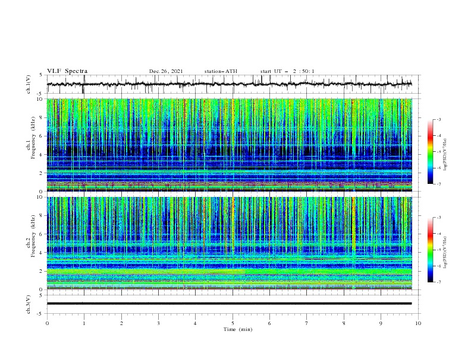This screenshot has height=363, width=471.
Task: Click the '10' kHz tick on ch.1 axis
Action: (42, 99)
